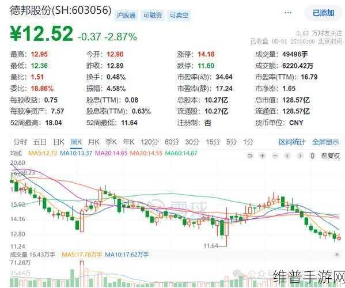Click the 可卖空 tag
Viewport: 345px width, 288px height.
(x=179, y=15)
